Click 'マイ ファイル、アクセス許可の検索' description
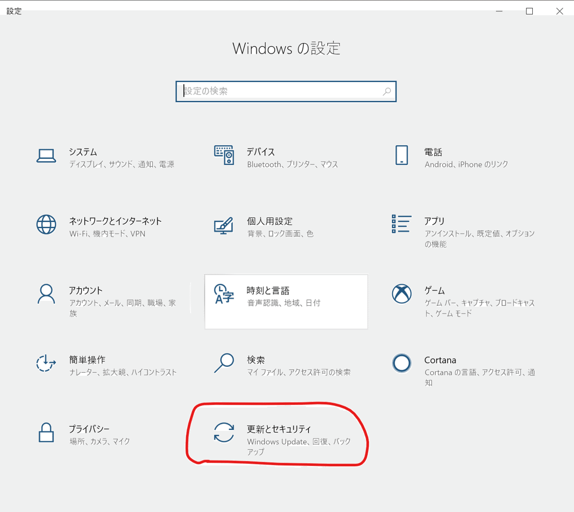The width and height of the screenshot is (574, 512). [299, 372]
